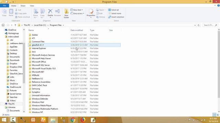Click the Copy icon in Clipboard group

coord(4,13)
